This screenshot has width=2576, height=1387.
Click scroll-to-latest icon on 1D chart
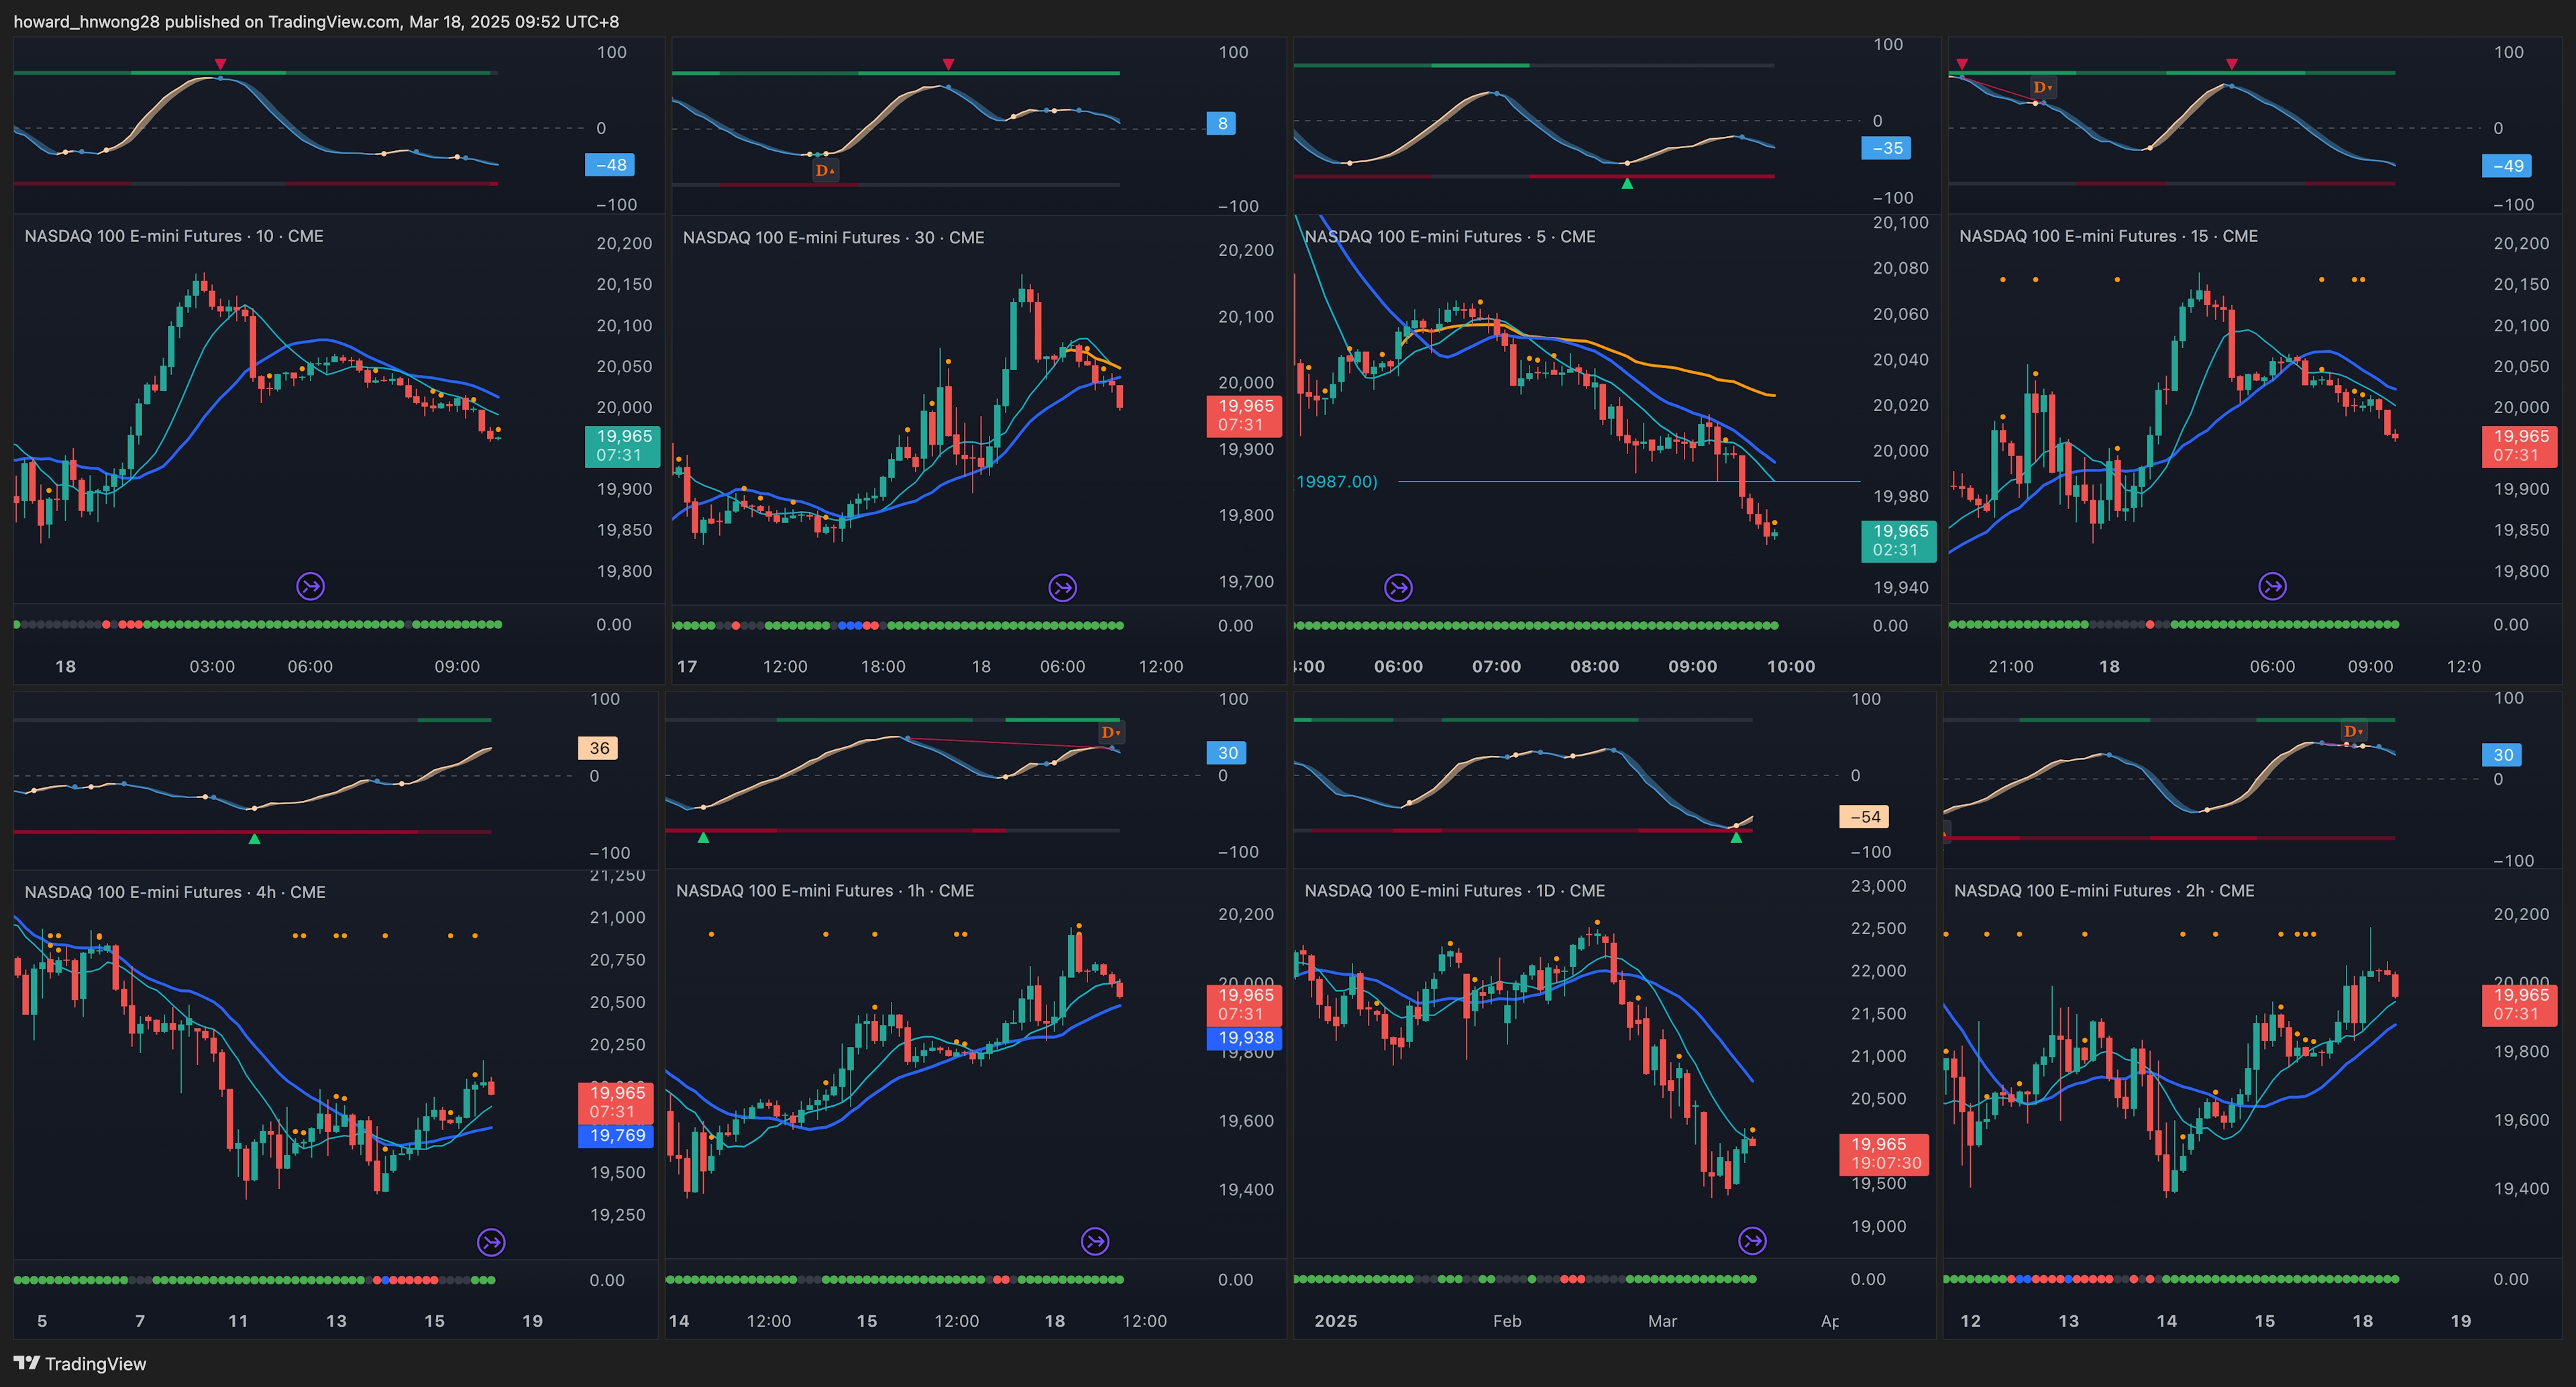[1752, 1241]
